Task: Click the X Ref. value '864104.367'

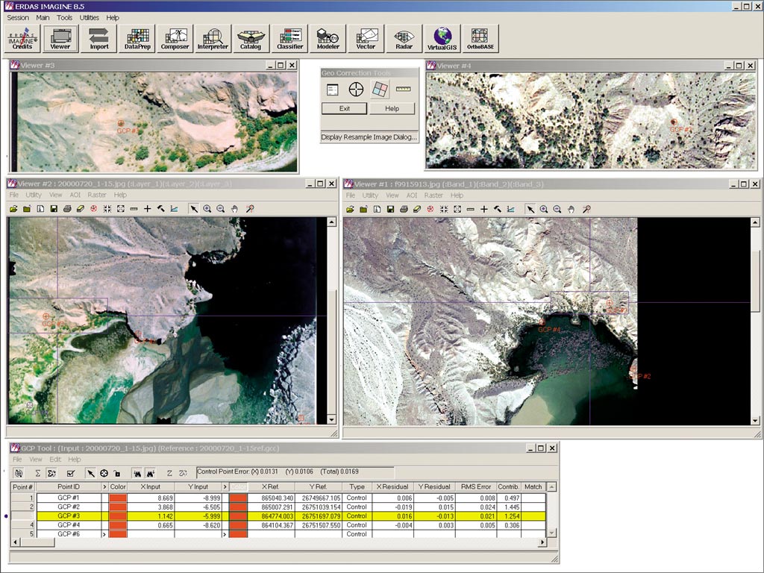Action: coord(278,525)
